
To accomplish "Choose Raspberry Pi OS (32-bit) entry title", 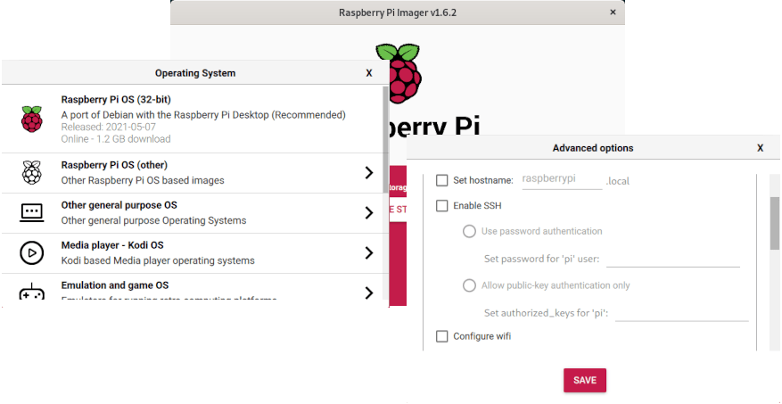I will (x=116, y=99).
